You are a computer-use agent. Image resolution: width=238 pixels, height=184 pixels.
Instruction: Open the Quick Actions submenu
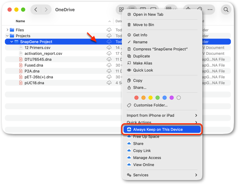162,122
